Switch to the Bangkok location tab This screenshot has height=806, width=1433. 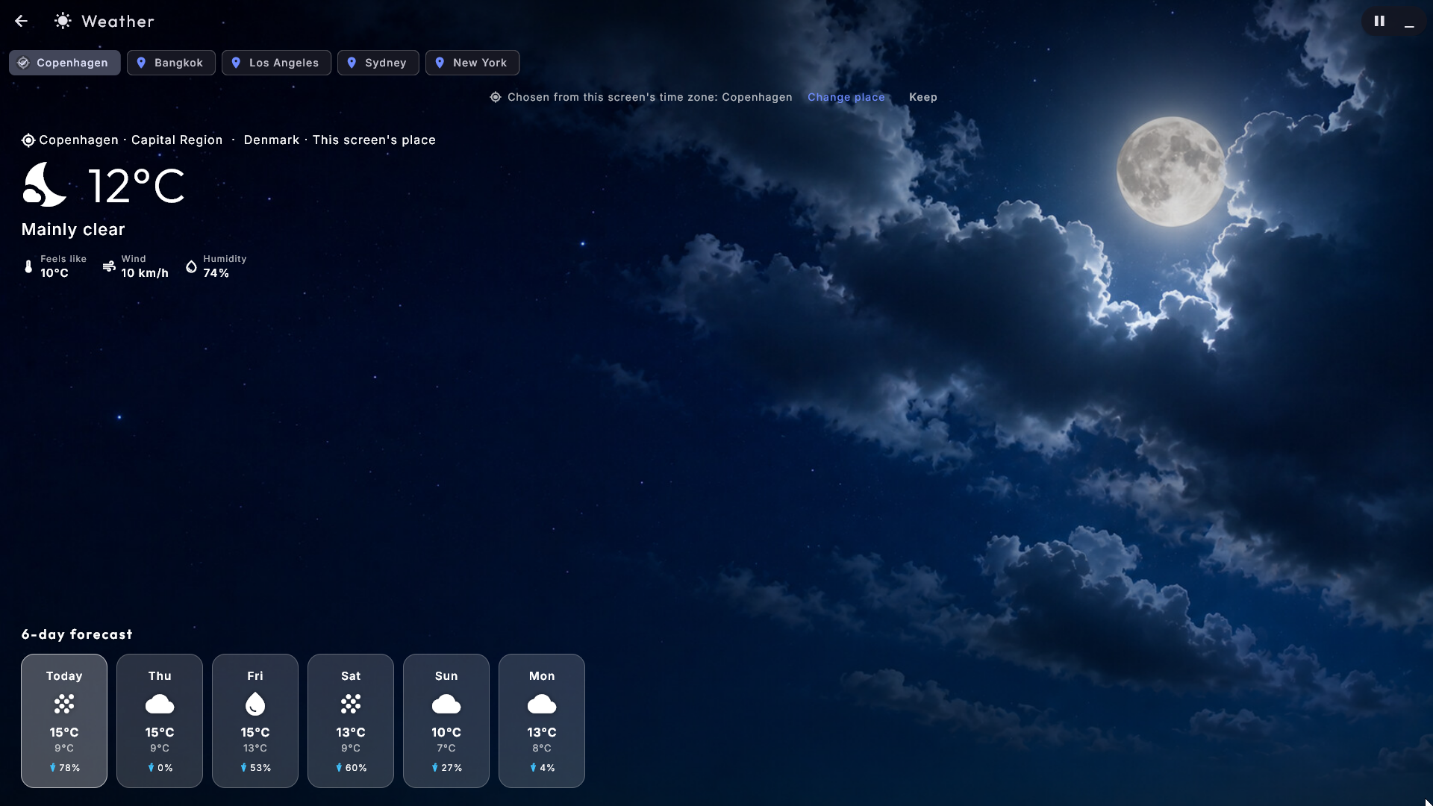pyautogui.click(x=171, y=63)
